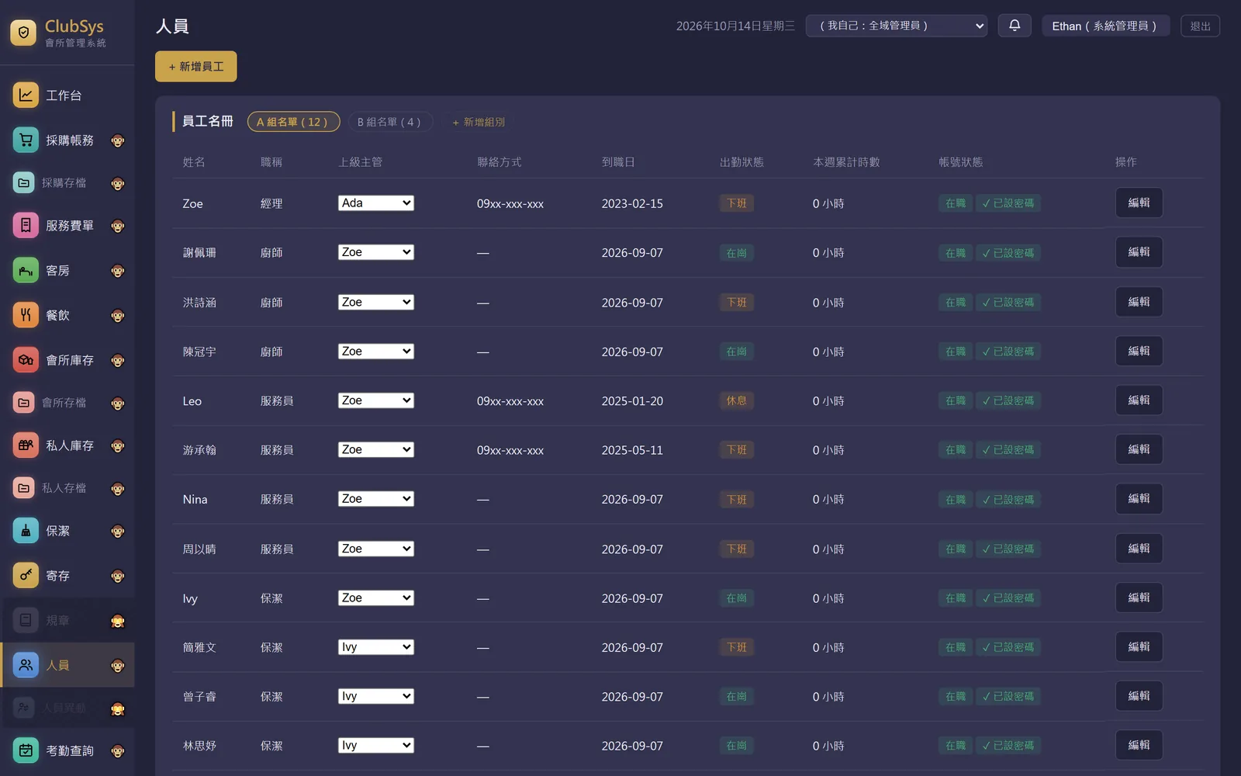Go to 保潔 cleaning brush icon
Image resolution: width=1241 pixels, height=776 pixels.
pyautogui.click(x=26, y=531)
